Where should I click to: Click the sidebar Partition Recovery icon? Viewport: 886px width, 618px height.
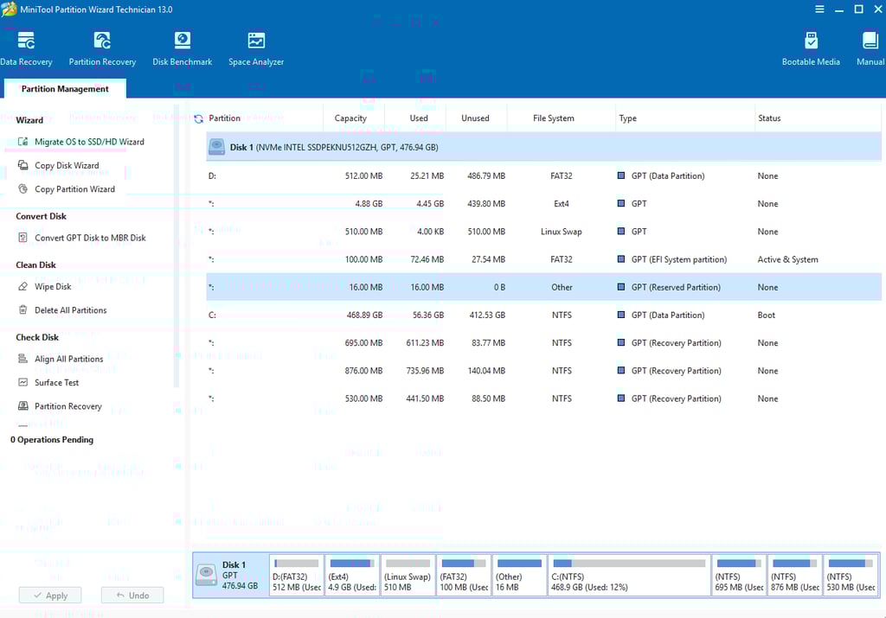[x=22, y=405]
